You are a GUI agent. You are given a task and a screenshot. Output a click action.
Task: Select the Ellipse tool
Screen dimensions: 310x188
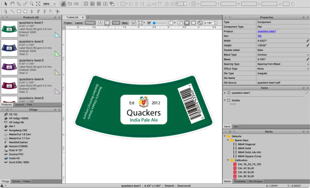coord(25,12)
